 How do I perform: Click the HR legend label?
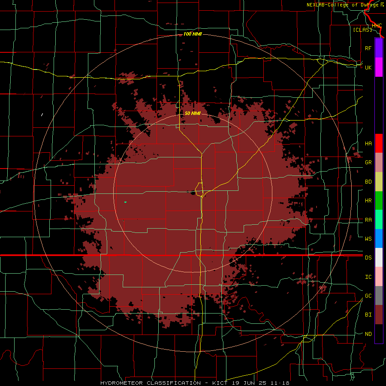tap(368, 201)
